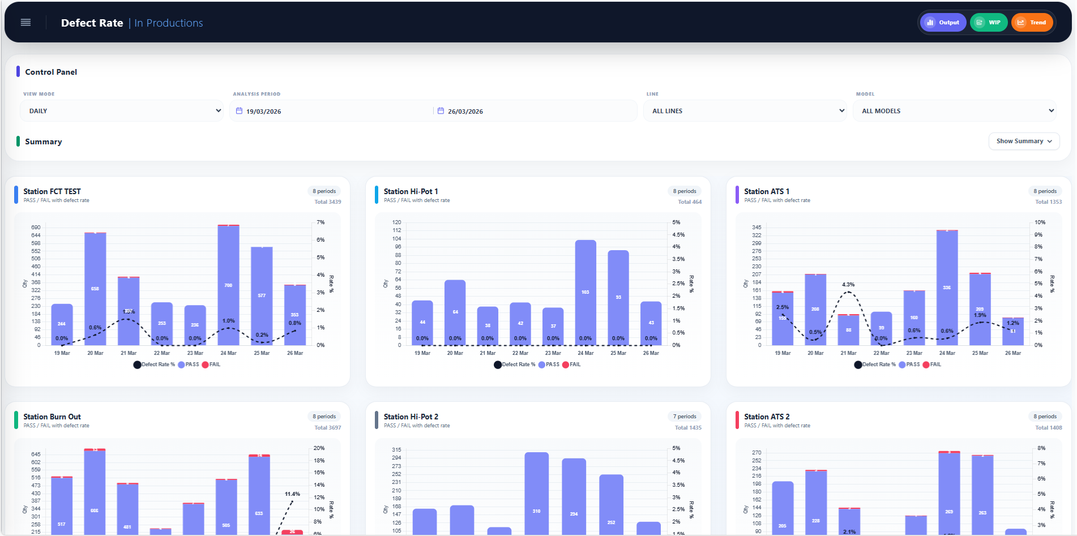Toggle Defect Rate % legend in Station ATS 1

pyautogui.click(x=875, y=365)
